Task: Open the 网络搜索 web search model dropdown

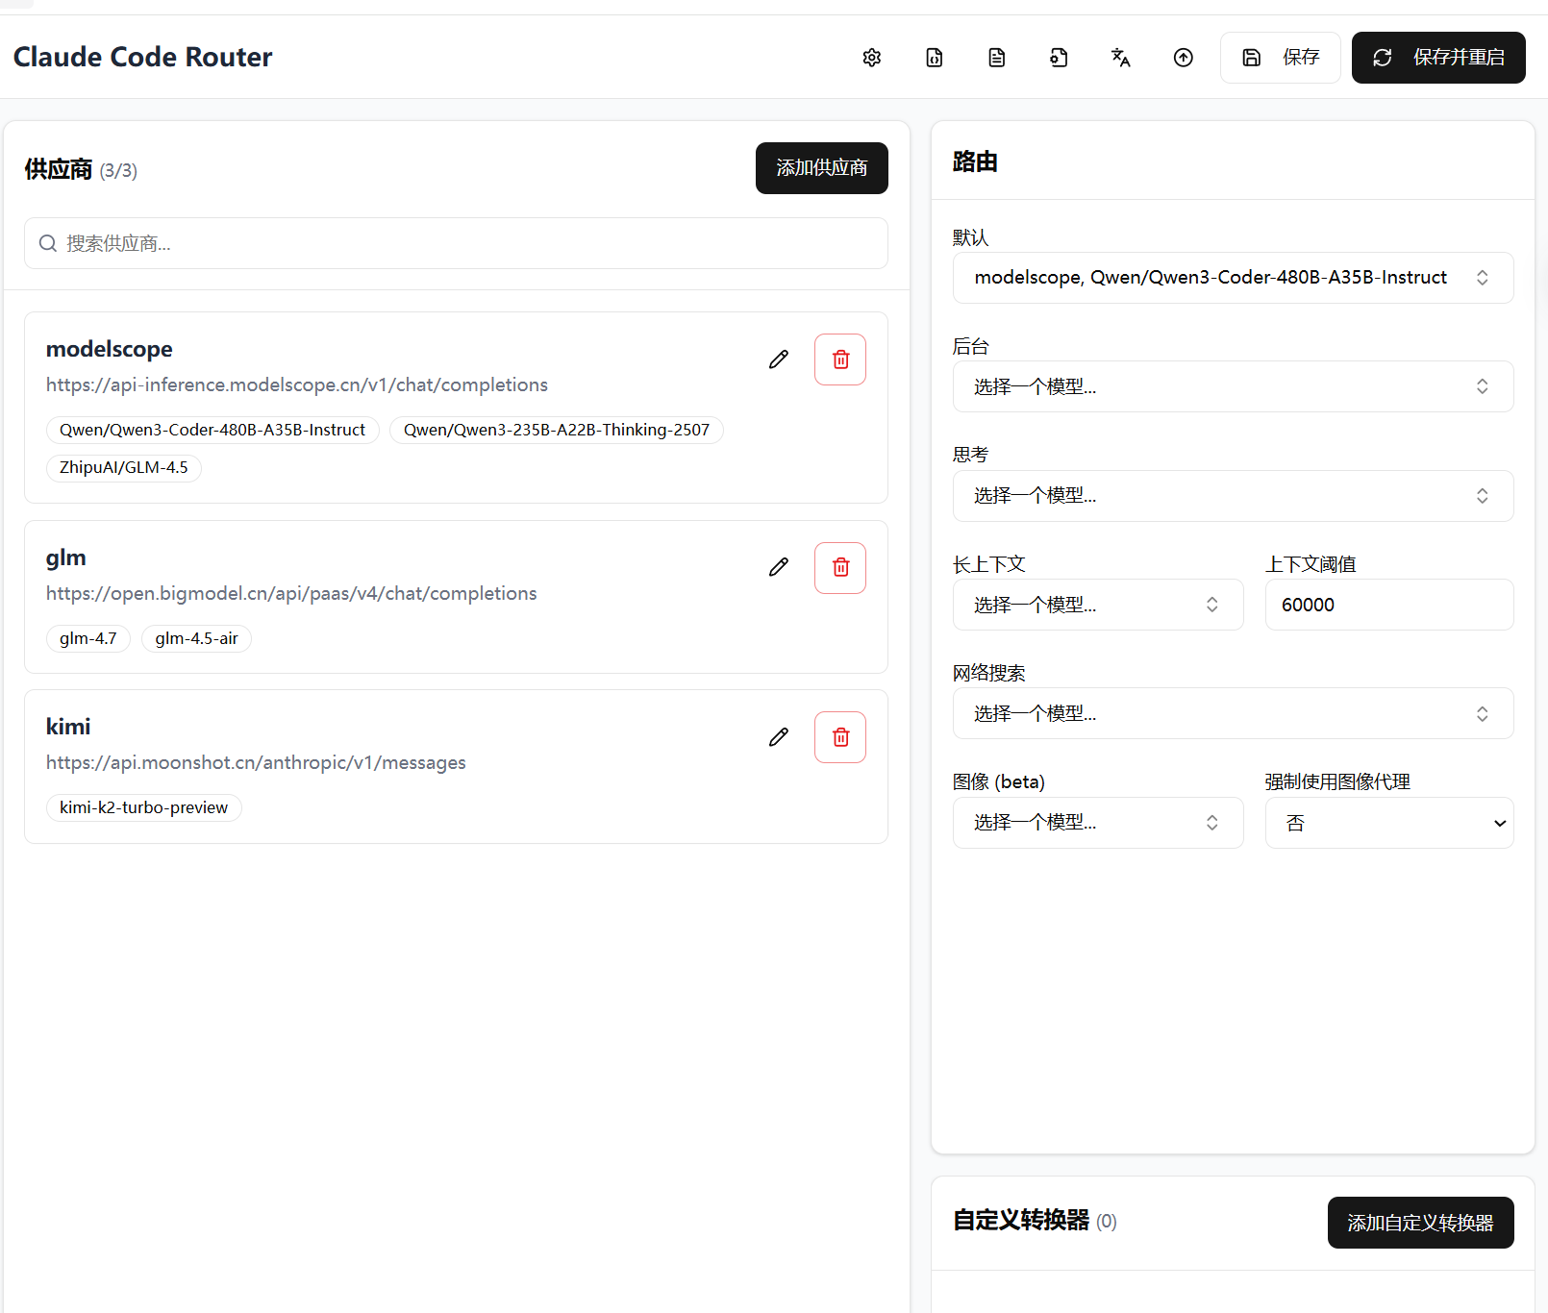Action: (x=1234, y=713)
